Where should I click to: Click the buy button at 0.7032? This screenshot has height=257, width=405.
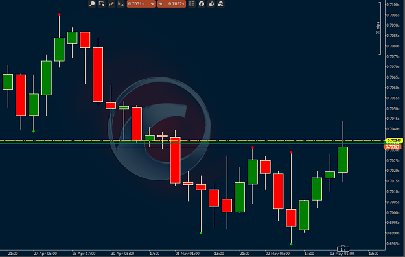pyautogui.click(x=172, y=4)
